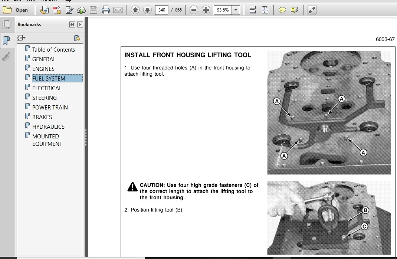Open the zoom level dropdown arrow
This screenshot has height=259, width=397.
(236, 10)
